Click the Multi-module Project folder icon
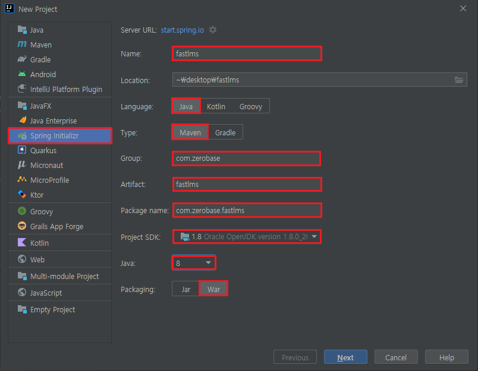 (22, 276)
